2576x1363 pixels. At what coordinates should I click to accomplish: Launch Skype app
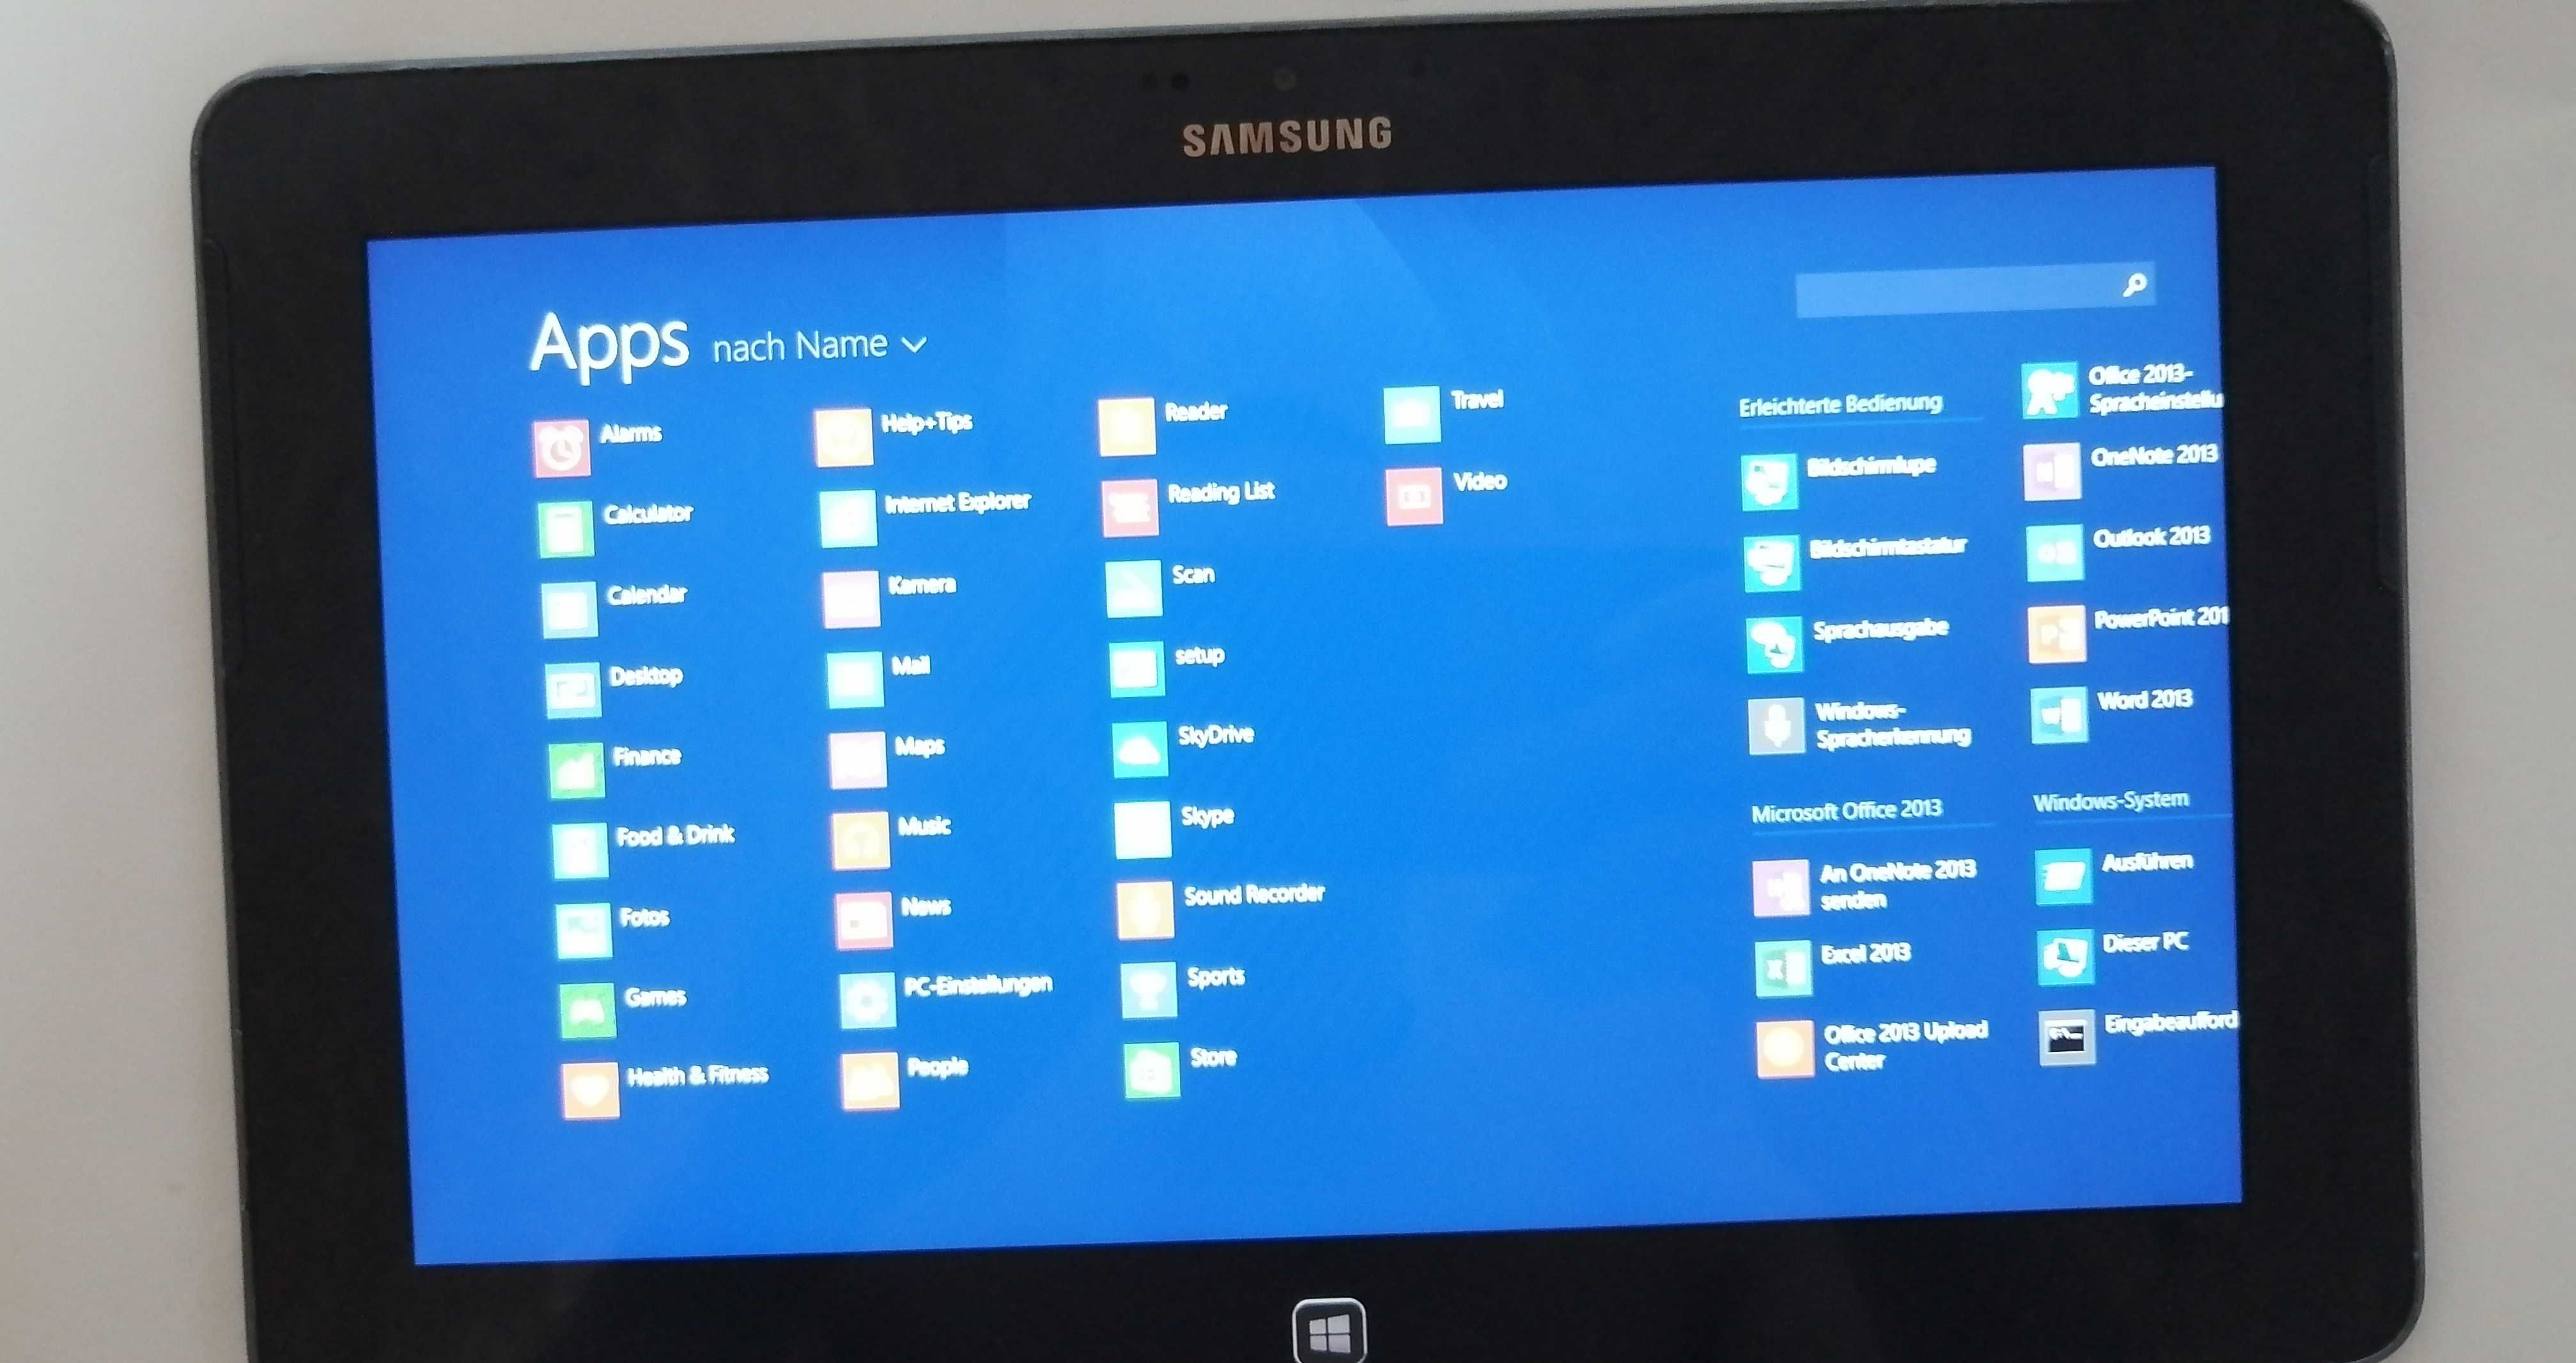pyautogui.click(x=1142, y=818)
